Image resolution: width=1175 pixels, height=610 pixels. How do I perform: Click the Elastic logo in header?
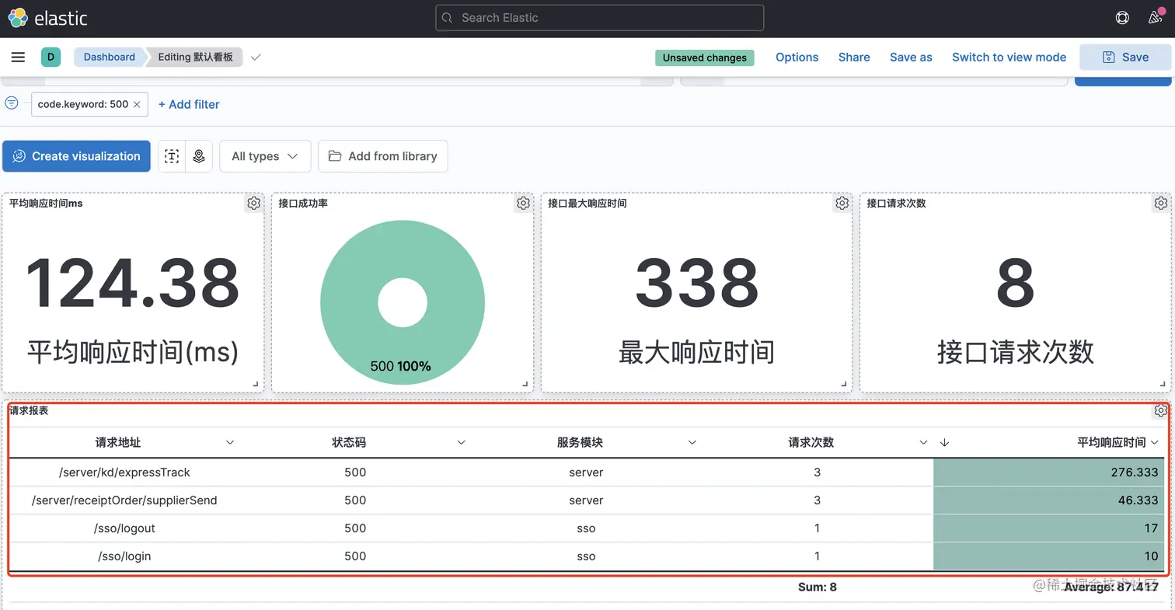tap(48, 17)
